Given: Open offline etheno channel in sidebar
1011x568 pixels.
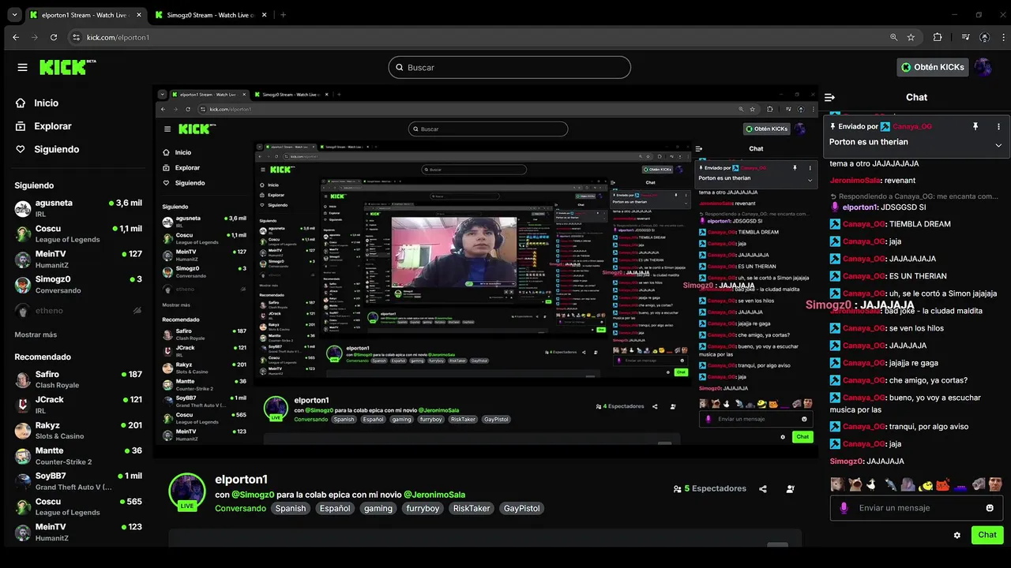Looking at the screenshot, I should tap(78, 311).
